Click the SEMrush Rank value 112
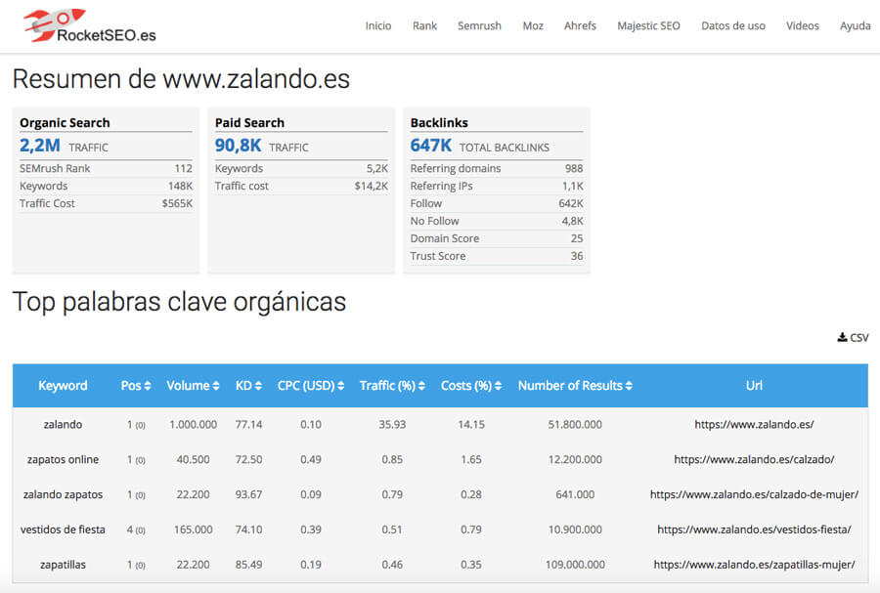Screen dimensions: 880x593 point(184,168)
